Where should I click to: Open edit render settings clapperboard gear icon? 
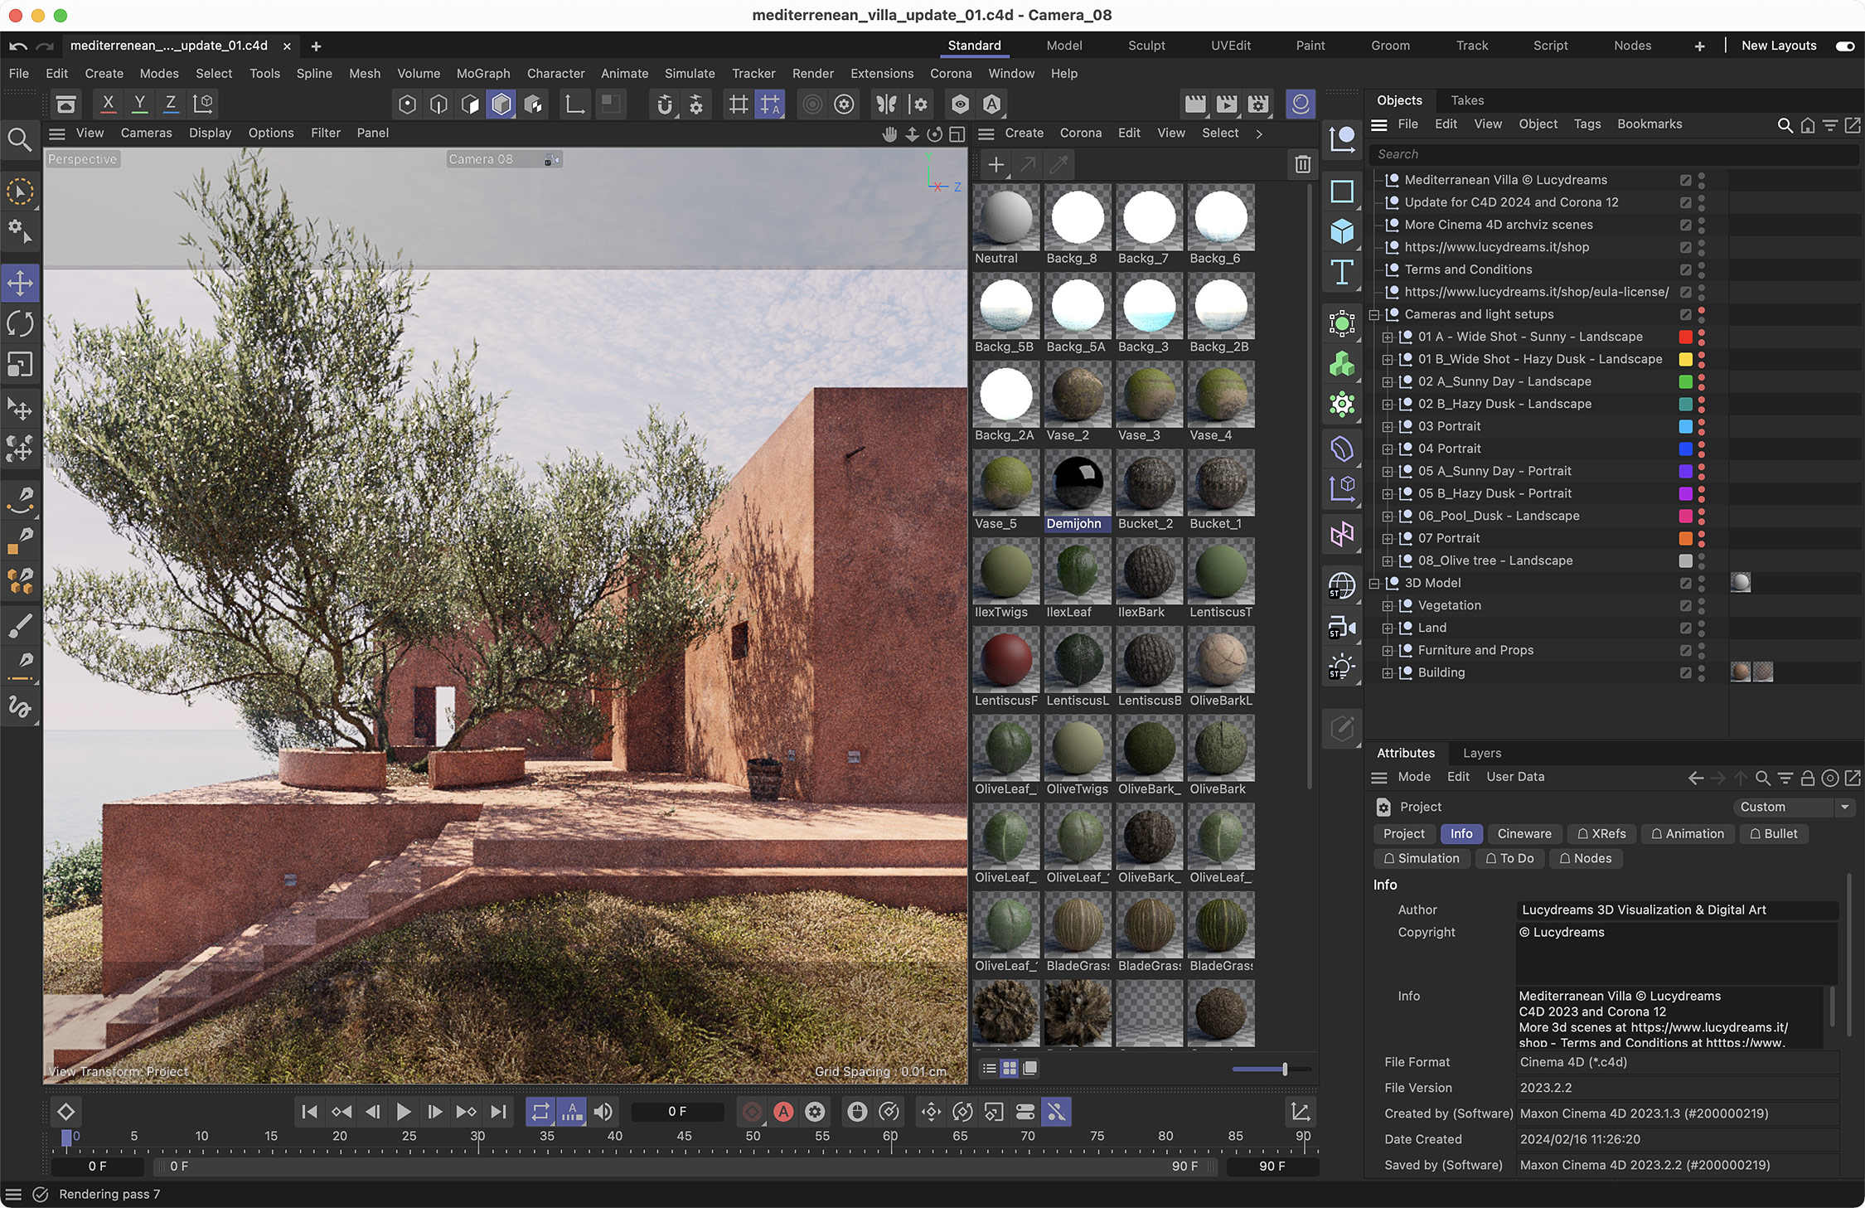coord(1258,104)
